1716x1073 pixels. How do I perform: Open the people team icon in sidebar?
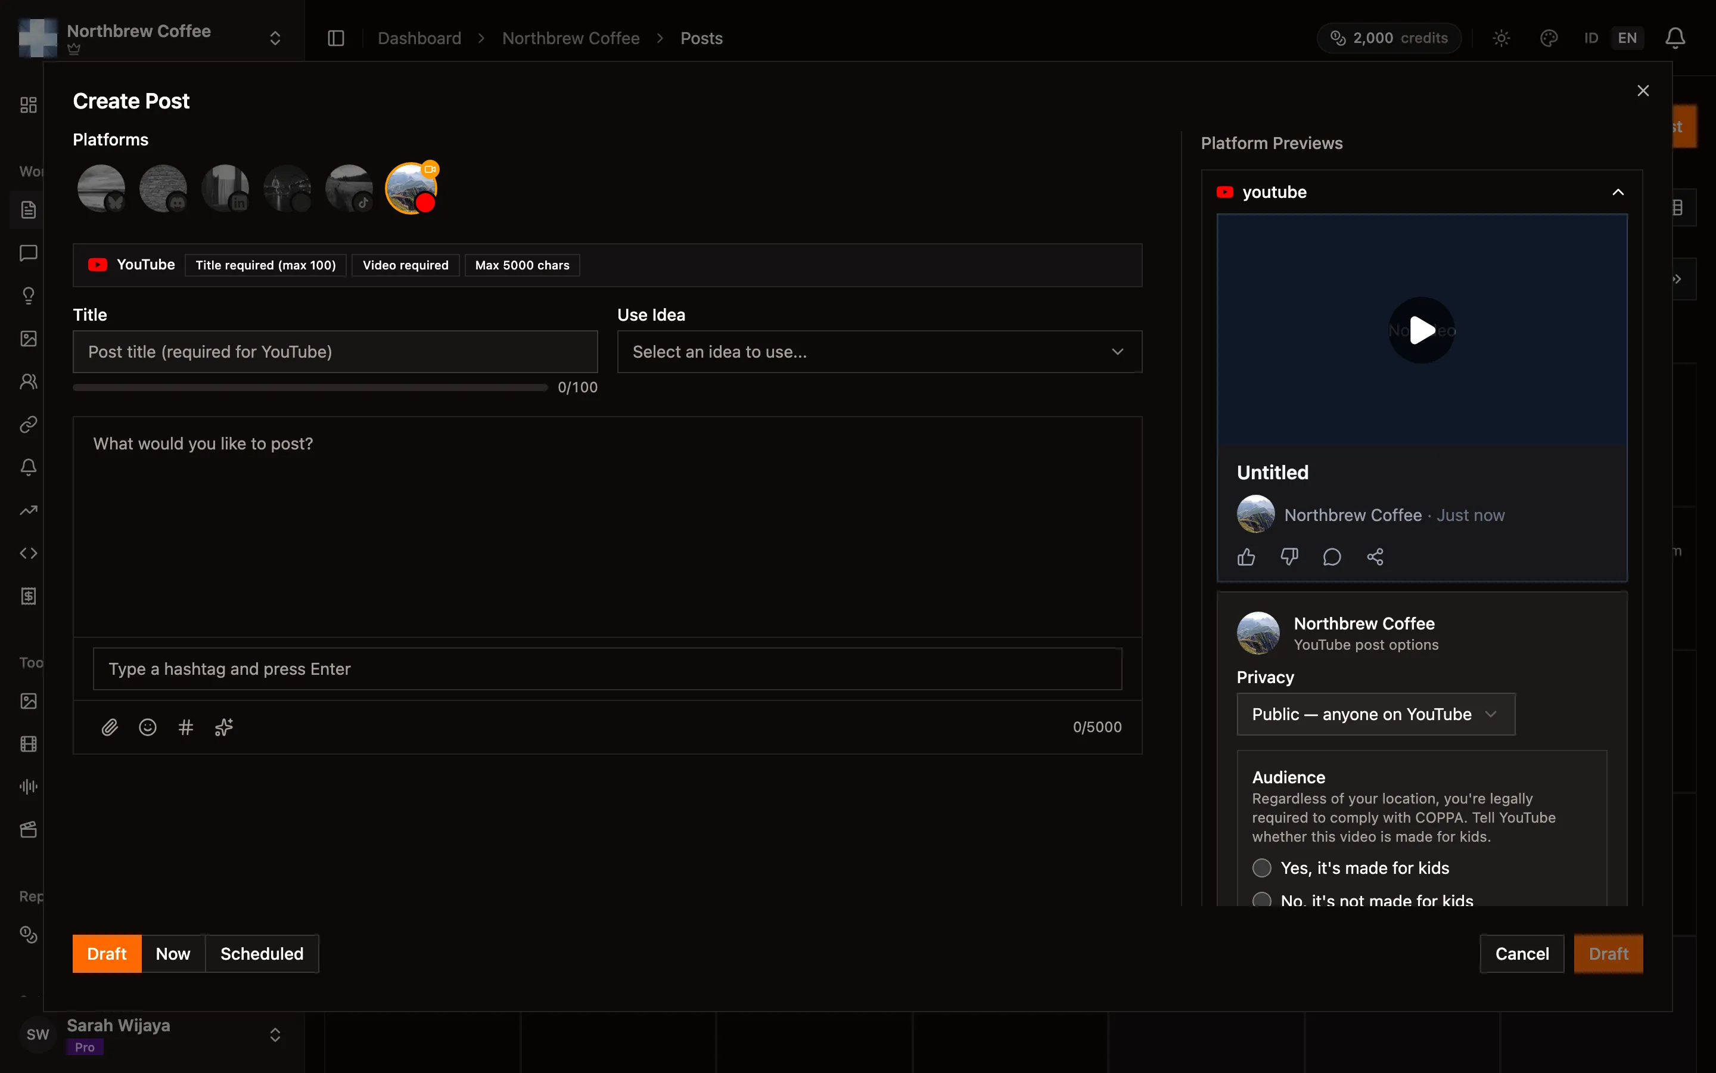[x=29, y=382]
